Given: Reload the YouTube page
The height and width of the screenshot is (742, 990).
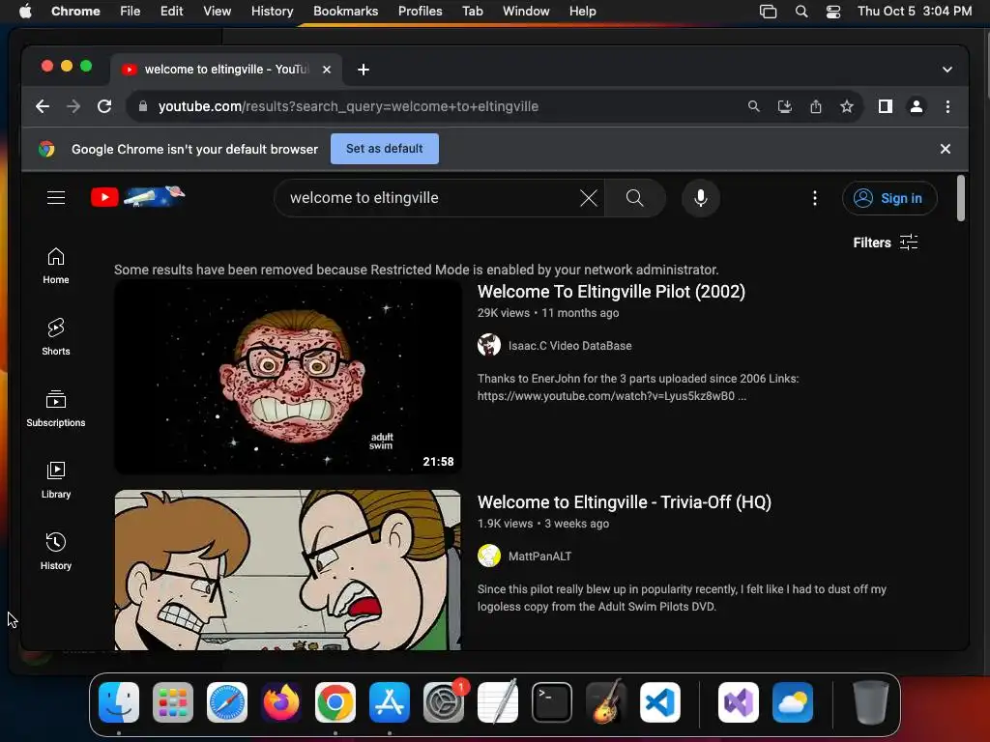Looking at the screenshot, I should 104,106.
